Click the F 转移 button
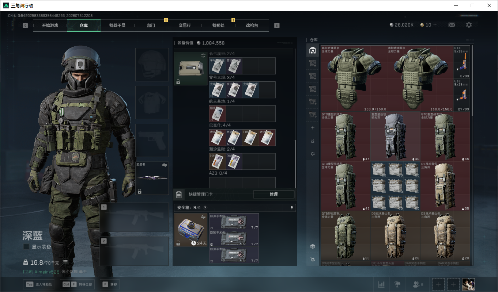Viewport: 498px width, 292px height. (x=110, y=284)
